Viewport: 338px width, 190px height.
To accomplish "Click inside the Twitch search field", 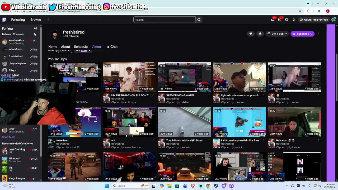I will tap(165, 20).
